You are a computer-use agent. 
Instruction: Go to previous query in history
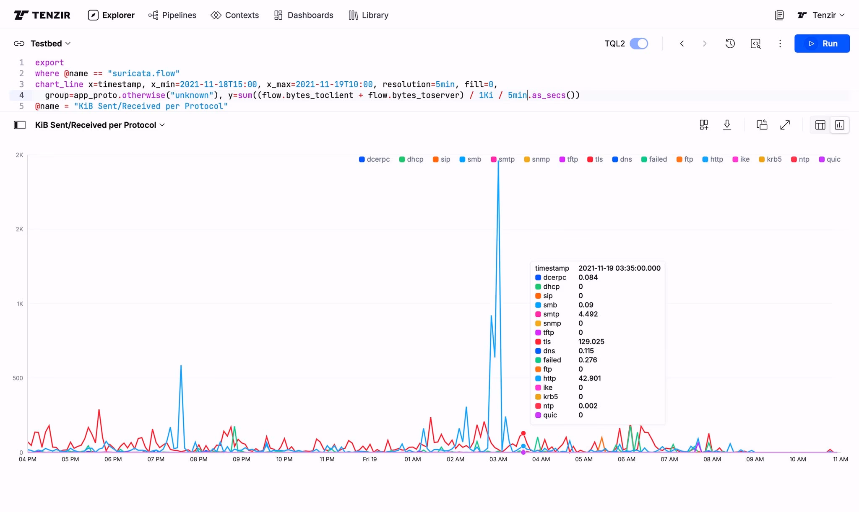click(x=682, y=44)
